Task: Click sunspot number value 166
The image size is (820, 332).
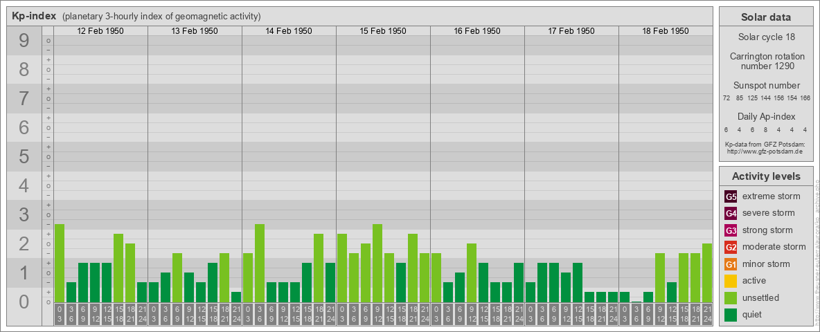Action: pyautogui.click(x=805, y=98)
